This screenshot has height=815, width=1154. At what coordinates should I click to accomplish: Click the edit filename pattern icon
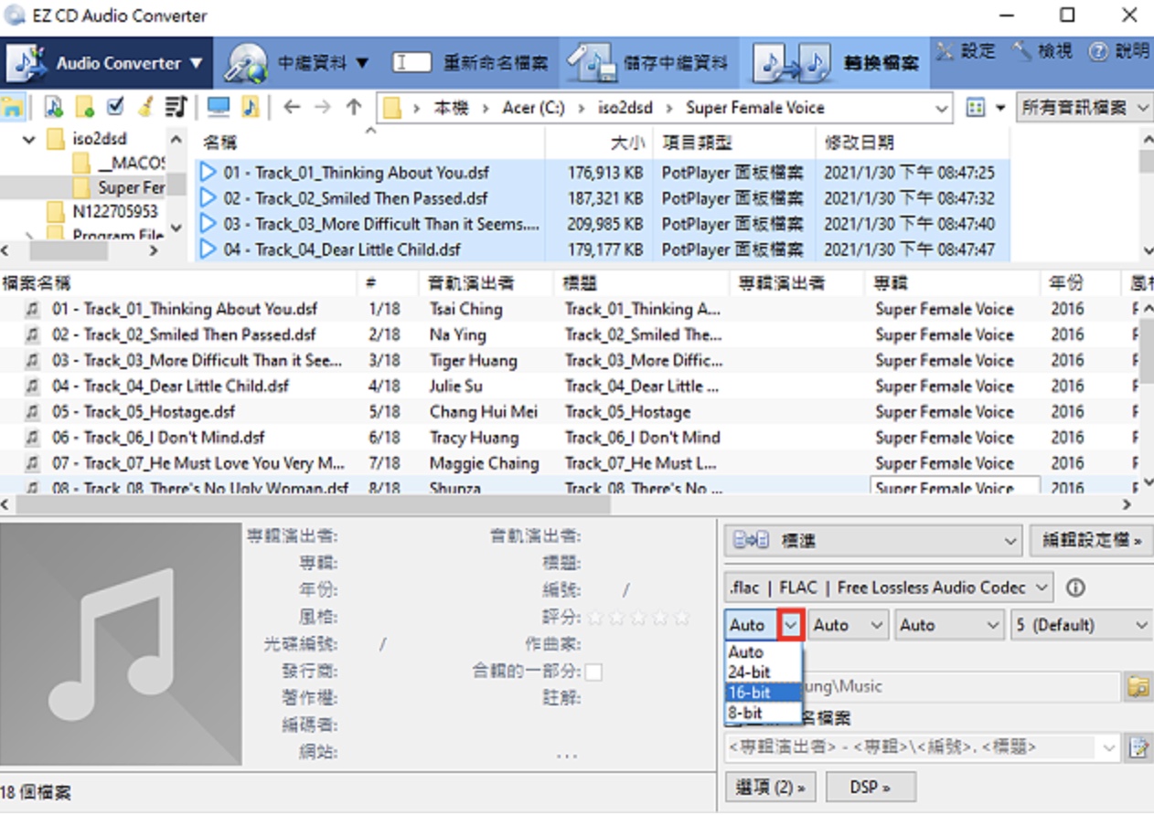click(1138, 747)
